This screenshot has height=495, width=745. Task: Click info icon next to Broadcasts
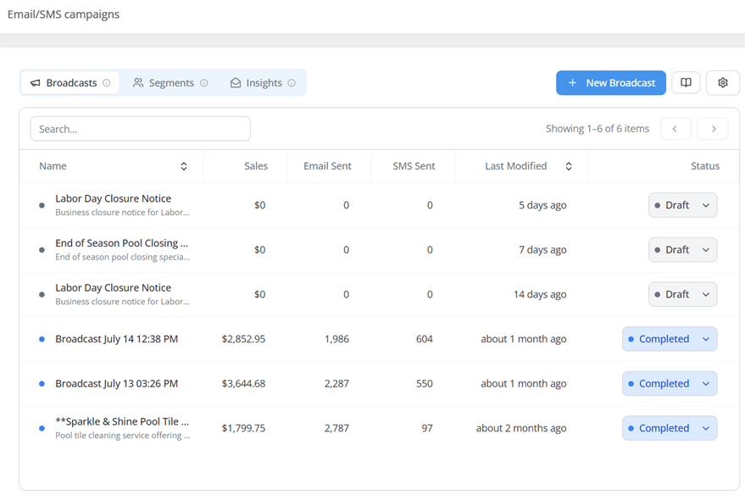pyautogui.click(x=107, y=83)
